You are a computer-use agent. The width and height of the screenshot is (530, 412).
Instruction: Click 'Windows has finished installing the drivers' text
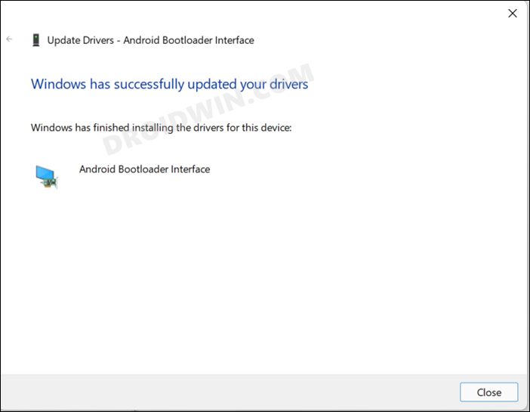[162, 128]
